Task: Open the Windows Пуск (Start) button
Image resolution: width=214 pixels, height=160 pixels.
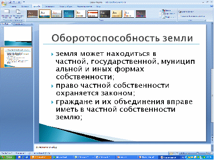Action: point(8,157)
